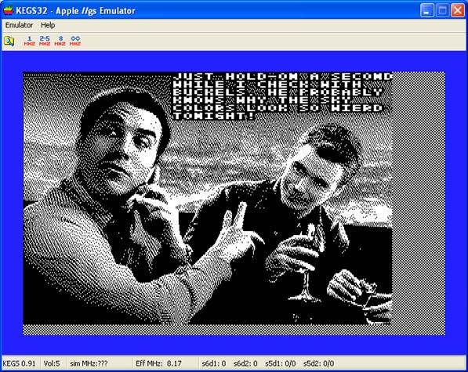
Task: Close the KEGS32 emulator window
Action: (458, 10)
